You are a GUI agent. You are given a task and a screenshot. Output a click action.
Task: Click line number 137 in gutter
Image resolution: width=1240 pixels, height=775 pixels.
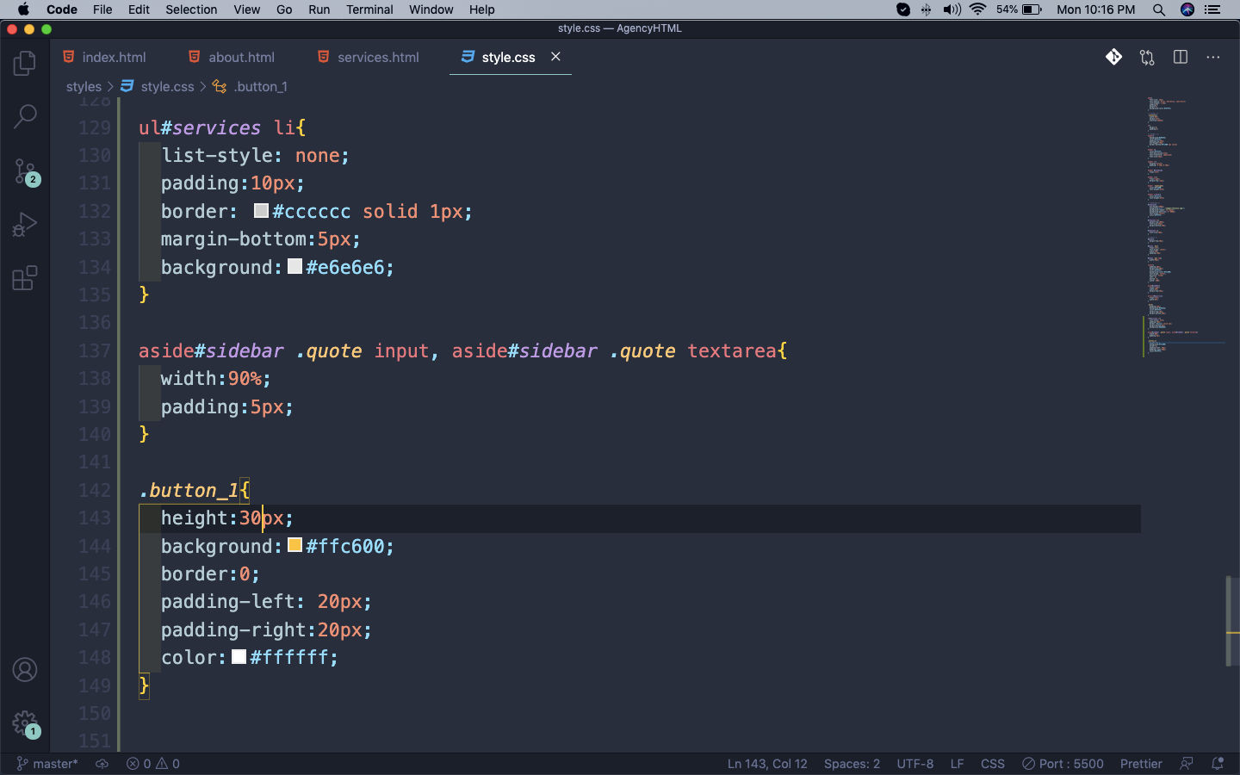coord(95,350)
